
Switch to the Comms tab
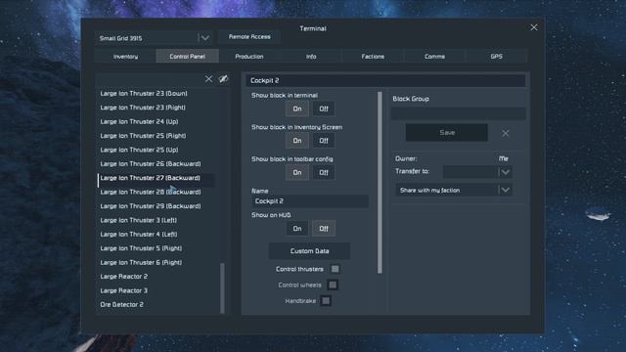coord(434,57)
